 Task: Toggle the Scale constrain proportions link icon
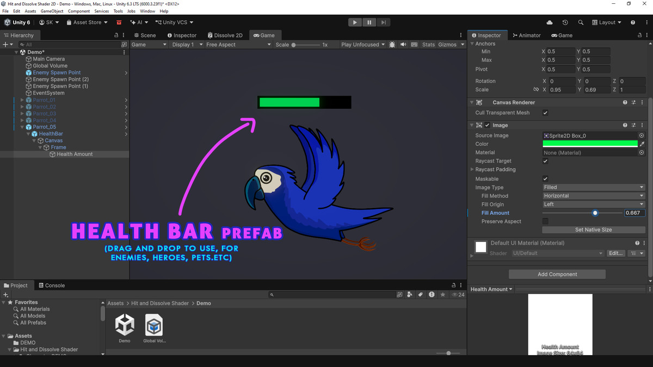[536, 90]
